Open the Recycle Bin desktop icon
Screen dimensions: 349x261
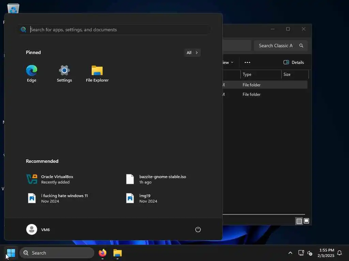tap(13, 8)
